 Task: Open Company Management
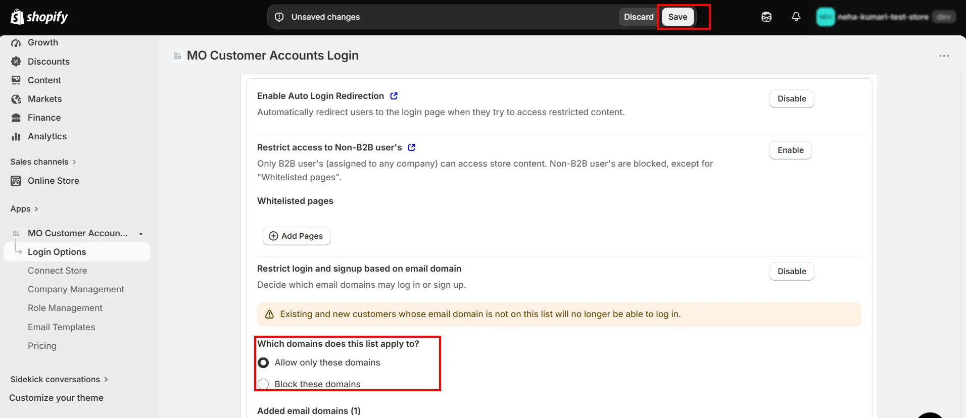[77, 289]
